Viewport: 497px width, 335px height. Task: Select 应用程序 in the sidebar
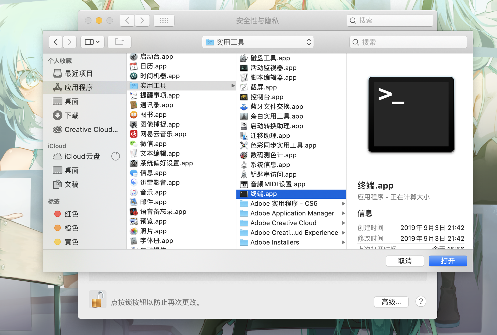click(x=85, y=87)
